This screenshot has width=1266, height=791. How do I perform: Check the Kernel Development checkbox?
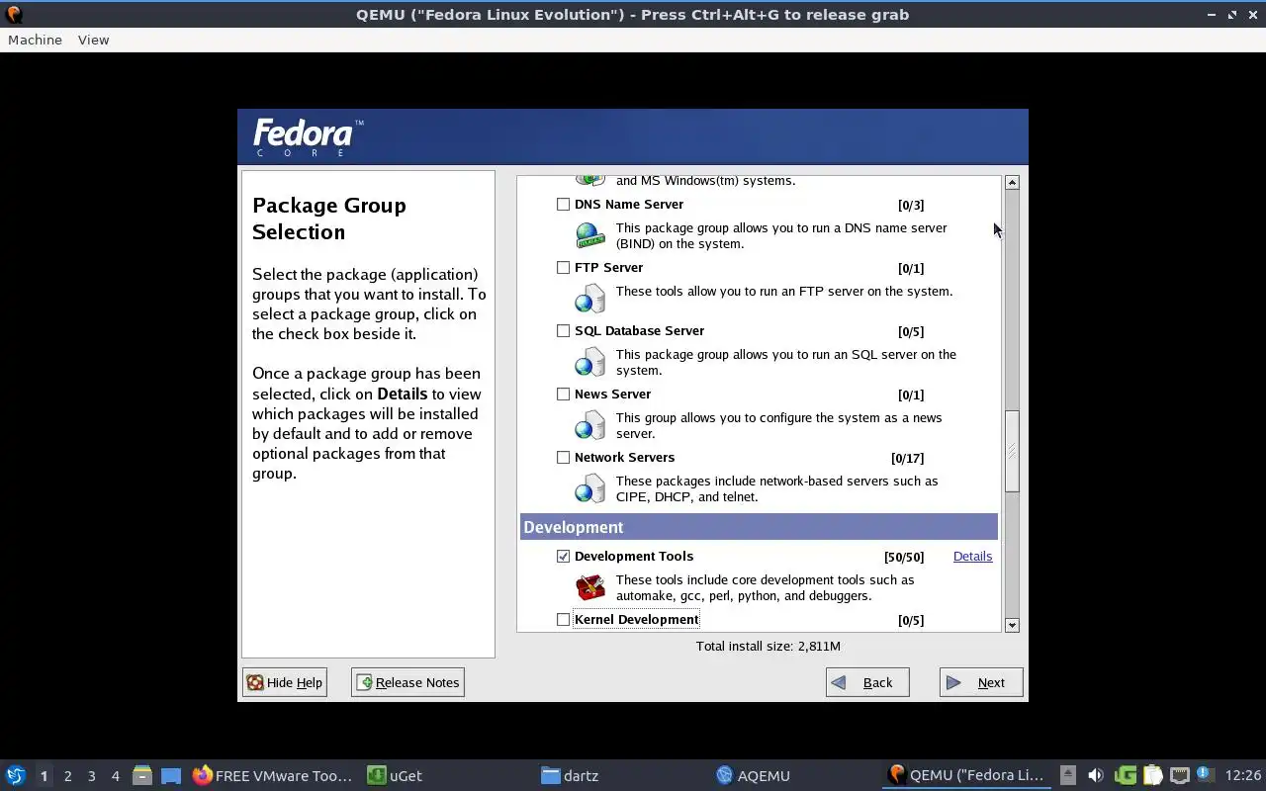click(x=563, y=620)
